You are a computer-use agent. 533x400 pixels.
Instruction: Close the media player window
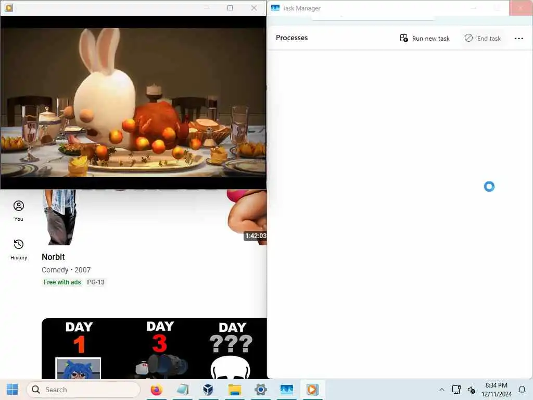tap(254, 8)
